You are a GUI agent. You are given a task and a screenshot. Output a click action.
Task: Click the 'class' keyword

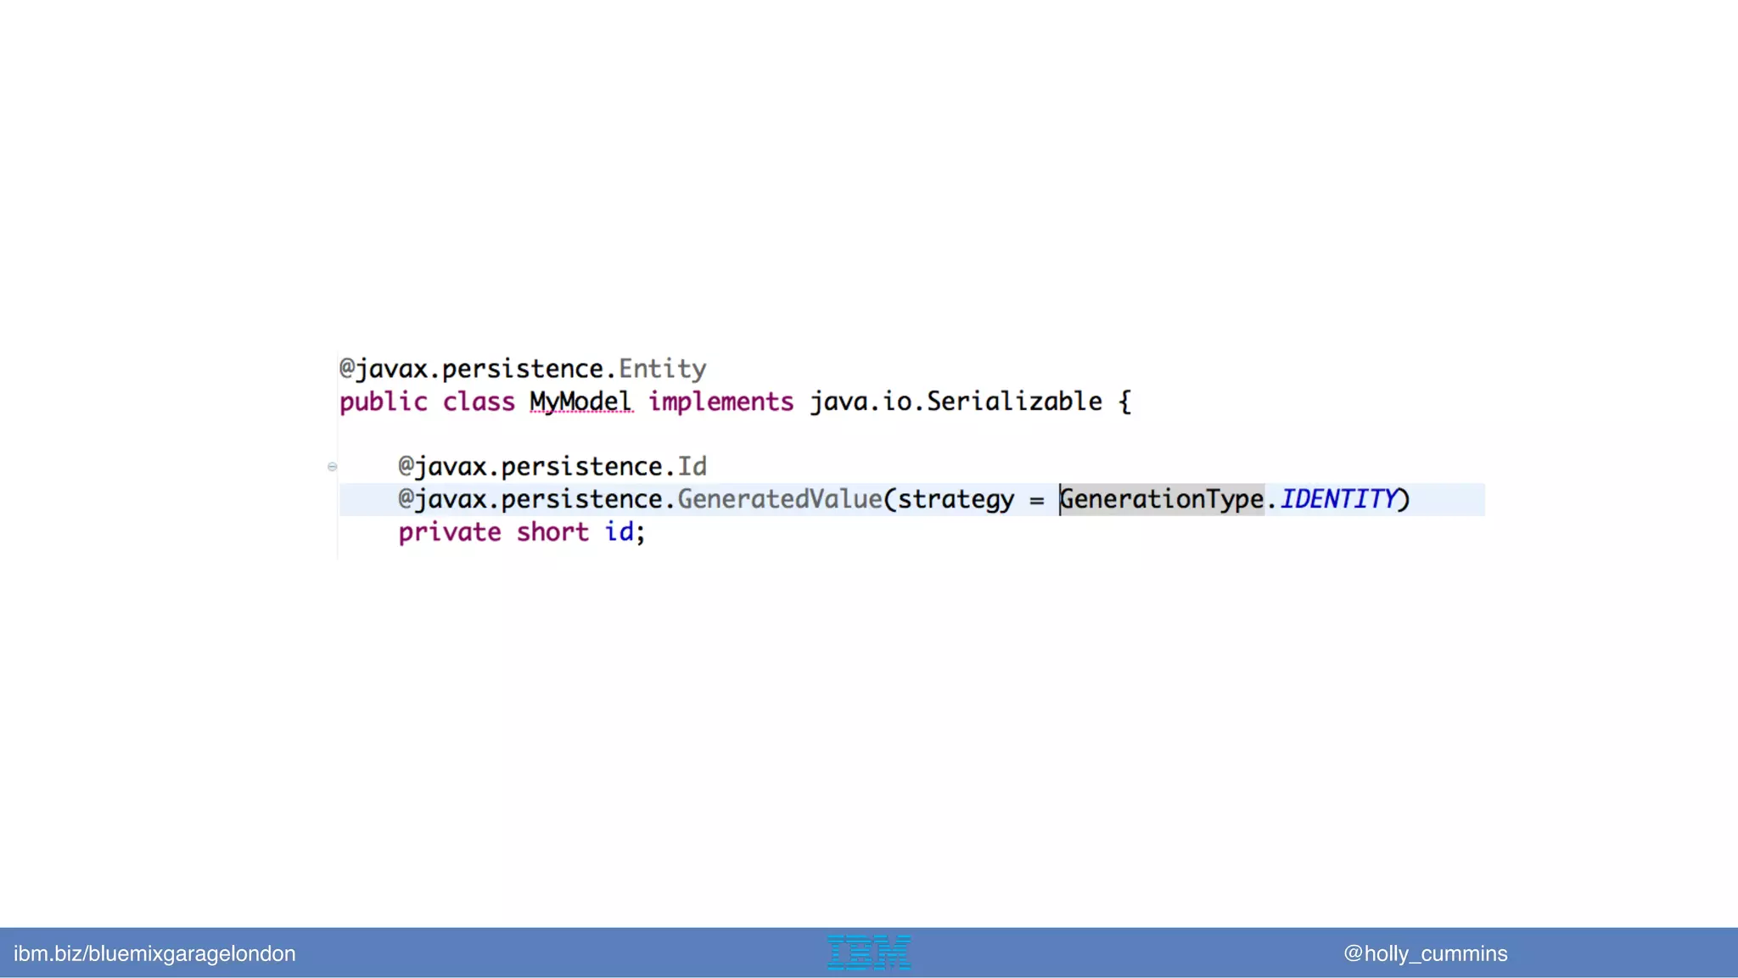point(479,402)
